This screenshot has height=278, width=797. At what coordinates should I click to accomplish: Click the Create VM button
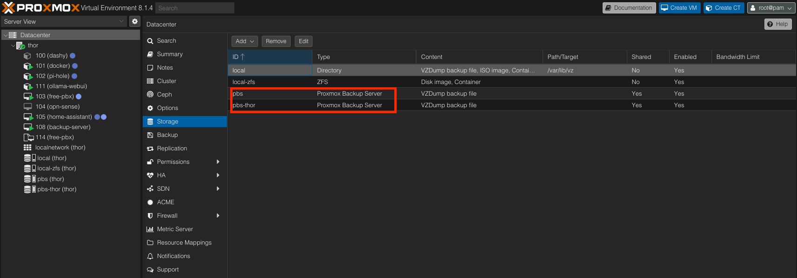click(x=679, y=8)
